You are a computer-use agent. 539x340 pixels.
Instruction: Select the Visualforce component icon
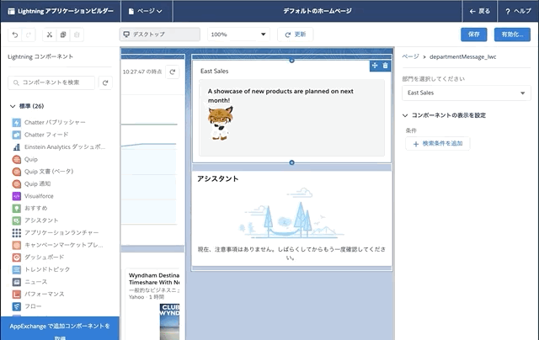click(x=17, y=196)
